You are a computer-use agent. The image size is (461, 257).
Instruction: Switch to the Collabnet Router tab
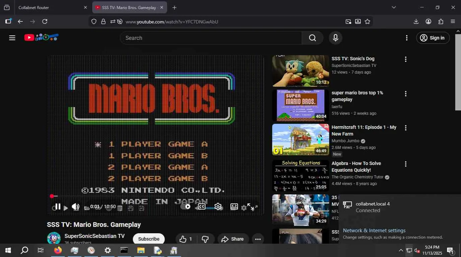click(52, 7)
